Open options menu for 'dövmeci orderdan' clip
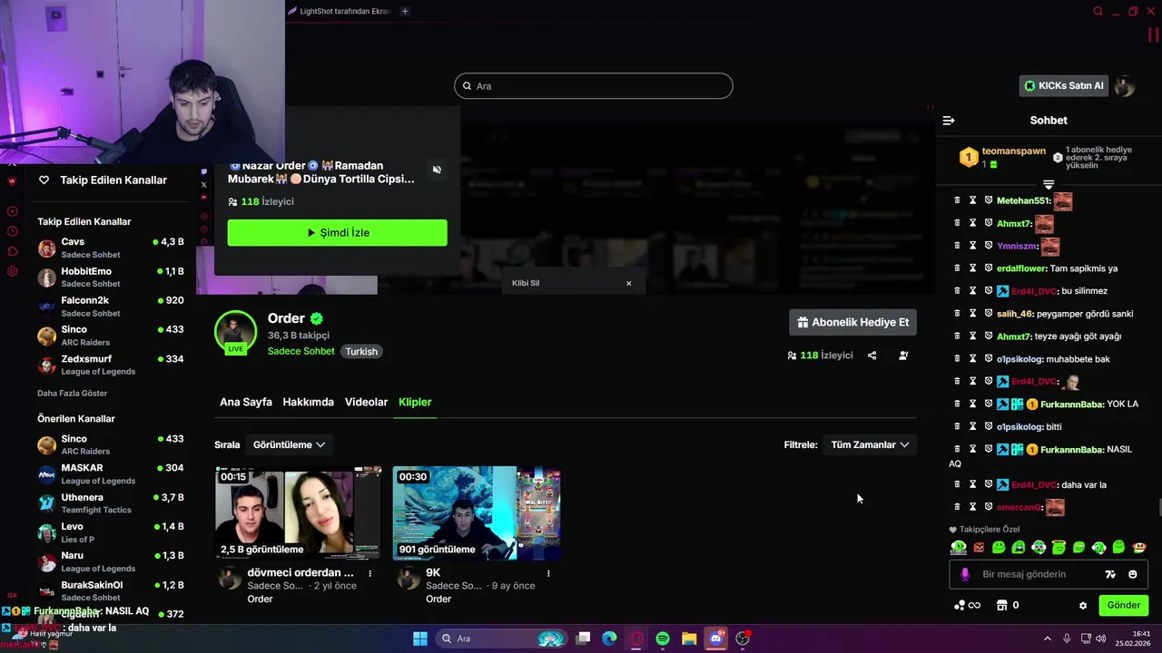This screenshot has height=653, width=1162. tap(369, 573)
